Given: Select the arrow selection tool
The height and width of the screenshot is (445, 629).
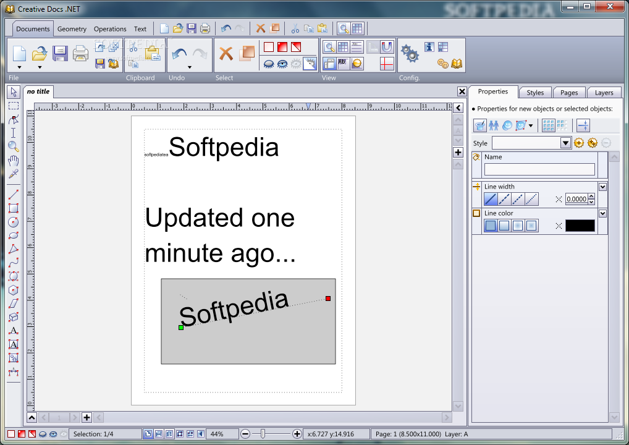Looking at the screenshot, I should coord(13,92).
